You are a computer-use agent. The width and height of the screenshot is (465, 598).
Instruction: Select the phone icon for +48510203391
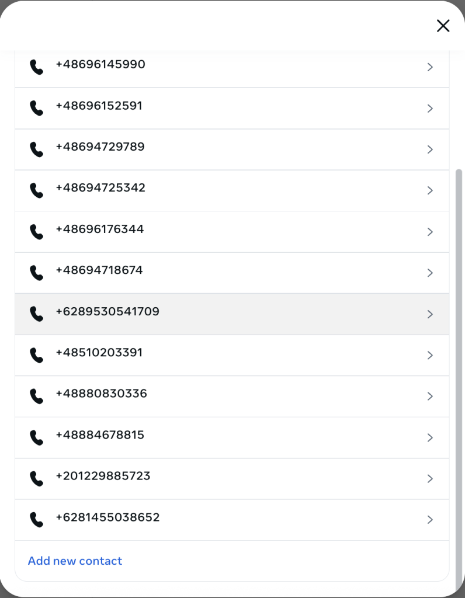[x=37, y=356]
